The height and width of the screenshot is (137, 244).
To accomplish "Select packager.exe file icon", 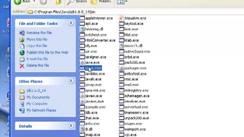I will point(121,68).
